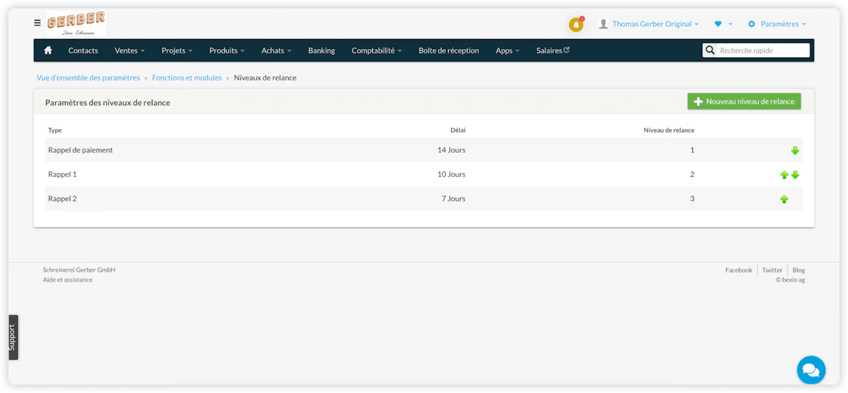Click Nouveau niveau de relance button

click(x=744, y=101)
